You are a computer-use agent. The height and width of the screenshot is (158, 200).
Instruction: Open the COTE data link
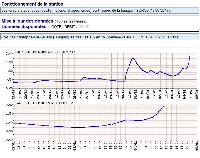tap(57, 27)
